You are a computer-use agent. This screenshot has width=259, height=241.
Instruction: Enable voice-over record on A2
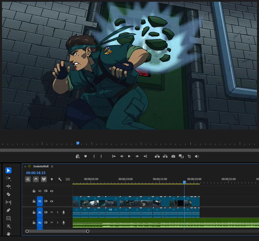[x=64, y=223]
